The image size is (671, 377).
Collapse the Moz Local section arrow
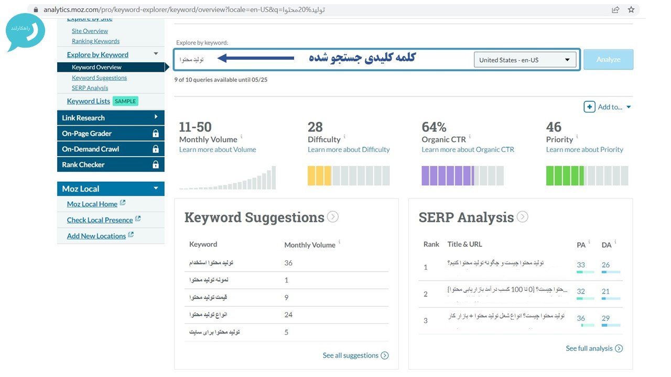coord(156,188)
